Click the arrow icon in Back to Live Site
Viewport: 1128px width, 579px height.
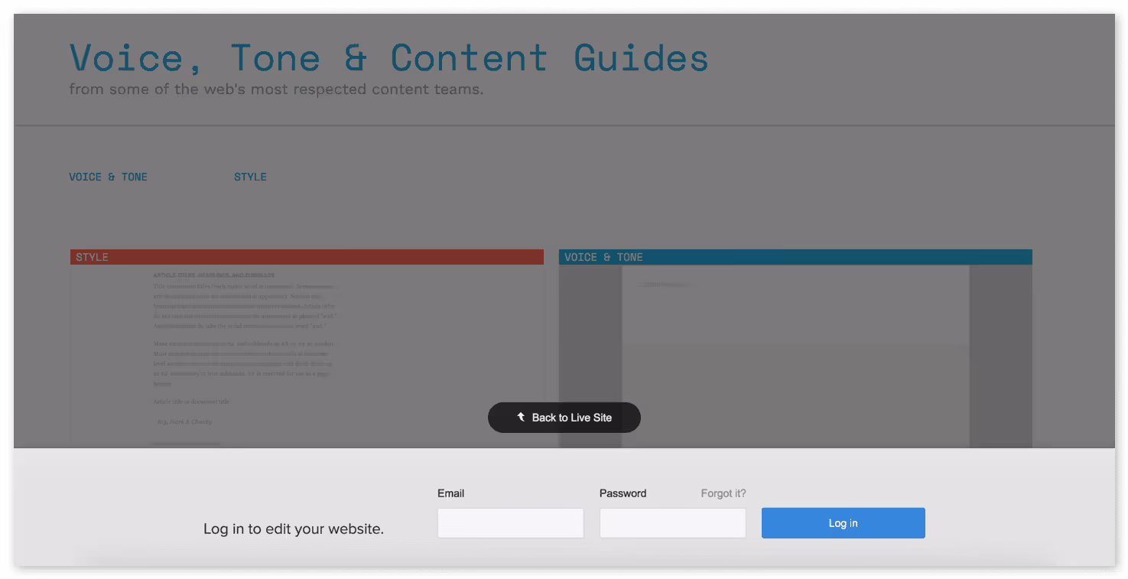pyautogui.click(x=521, y=417)
